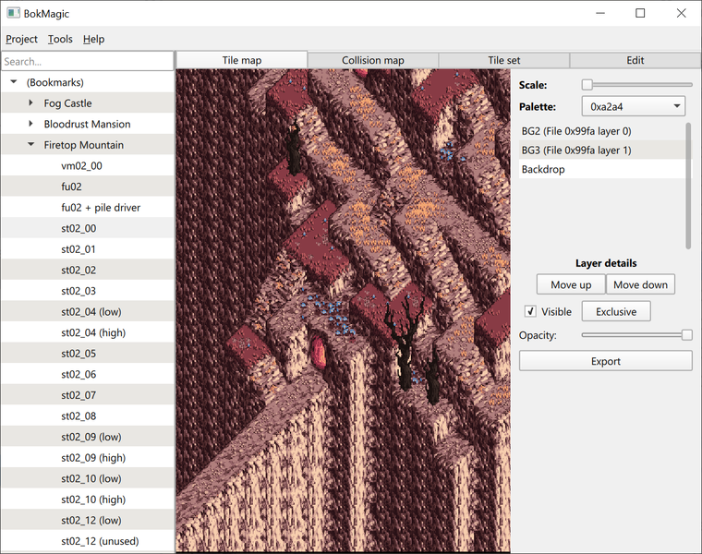Select the st02_09 (low) item
Viewport: 702px width, 554px height.
click(88, 437)
